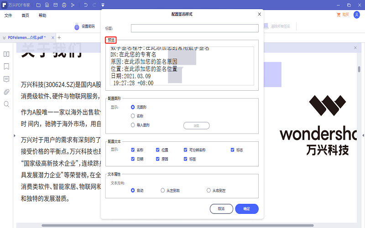Open the 帮助 menu

click(42, 15)
